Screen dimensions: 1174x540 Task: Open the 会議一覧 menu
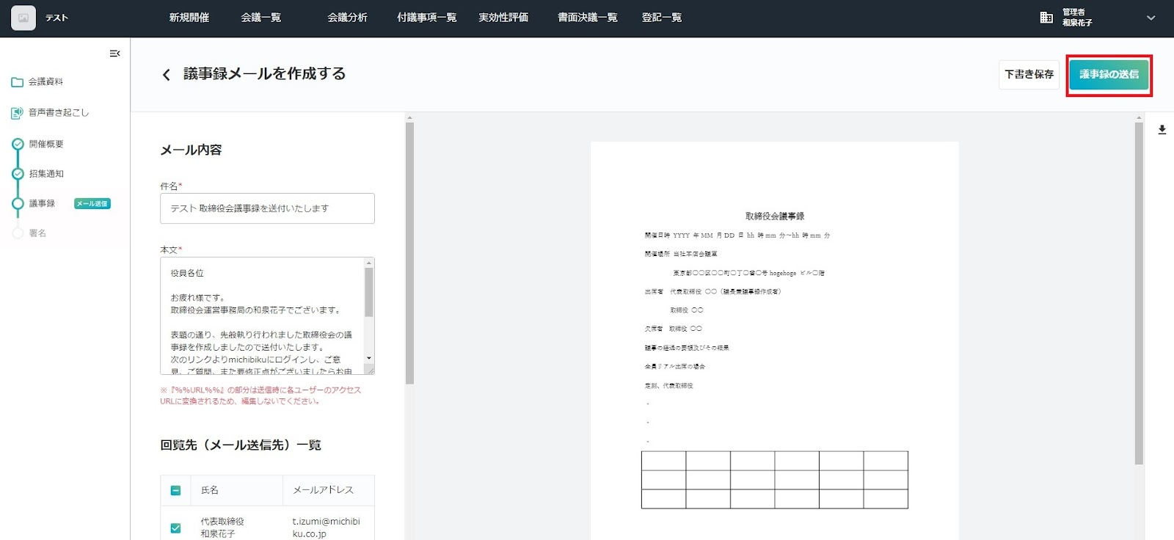point(260,18)
